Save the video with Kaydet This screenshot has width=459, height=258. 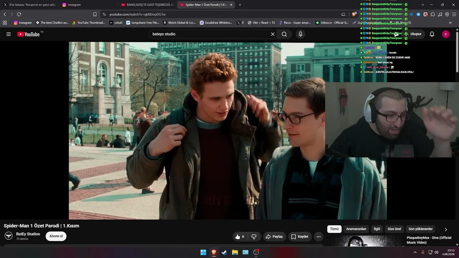[x=300, y=236]
